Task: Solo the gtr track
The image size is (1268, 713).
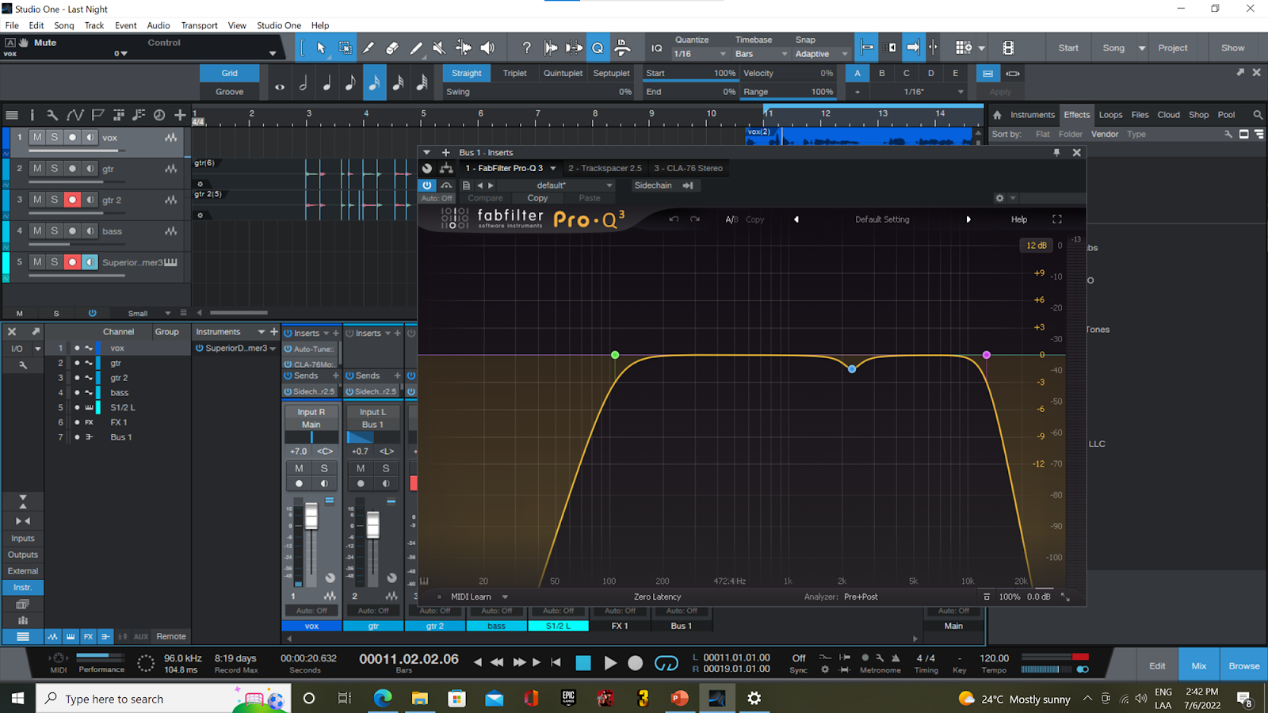Action: (x=55, y=168)
